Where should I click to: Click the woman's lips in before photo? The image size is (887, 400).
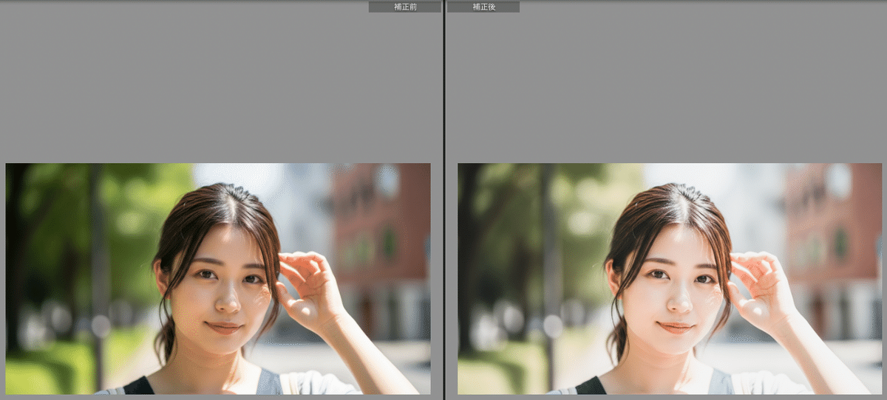[x=223, y=326]
